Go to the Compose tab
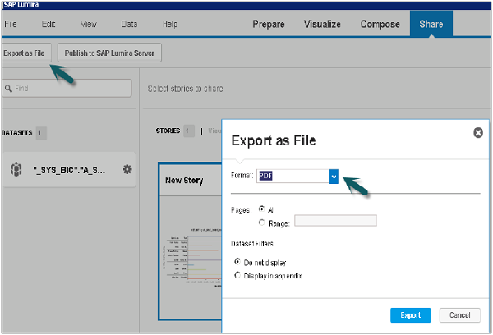The image size is (493, 335). [380, 25]
